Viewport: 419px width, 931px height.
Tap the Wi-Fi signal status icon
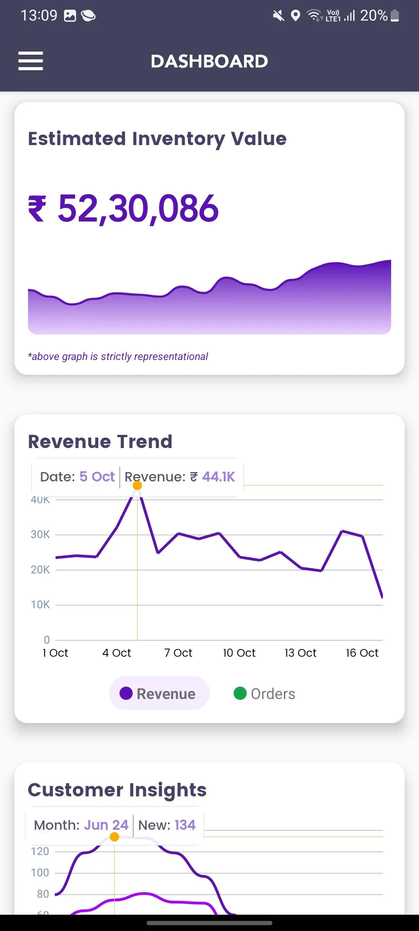(x=314, y=16)
